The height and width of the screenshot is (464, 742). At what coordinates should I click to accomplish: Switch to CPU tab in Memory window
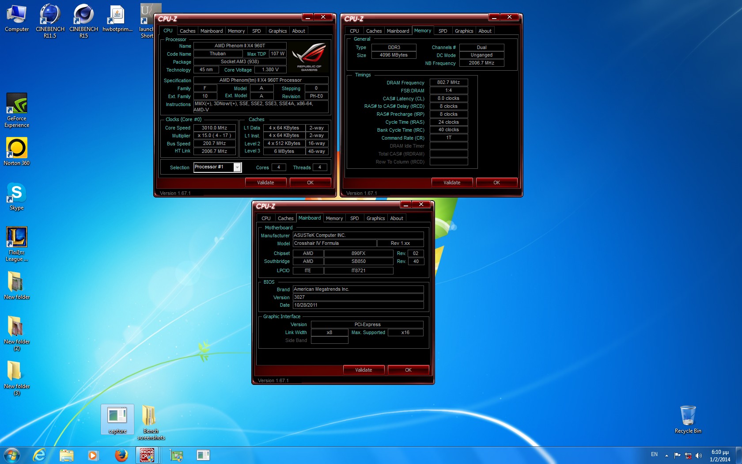point(354,31)
